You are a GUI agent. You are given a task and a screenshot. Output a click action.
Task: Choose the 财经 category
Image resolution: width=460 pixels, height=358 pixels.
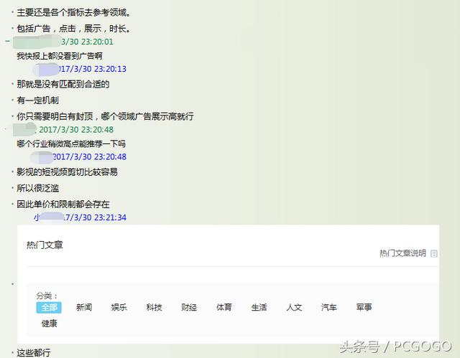pyautogui.click(x=189, y=307)
